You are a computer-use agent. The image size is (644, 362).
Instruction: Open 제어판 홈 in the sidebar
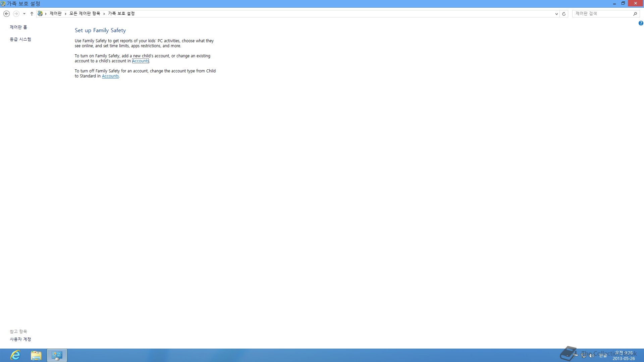(18, 27)
